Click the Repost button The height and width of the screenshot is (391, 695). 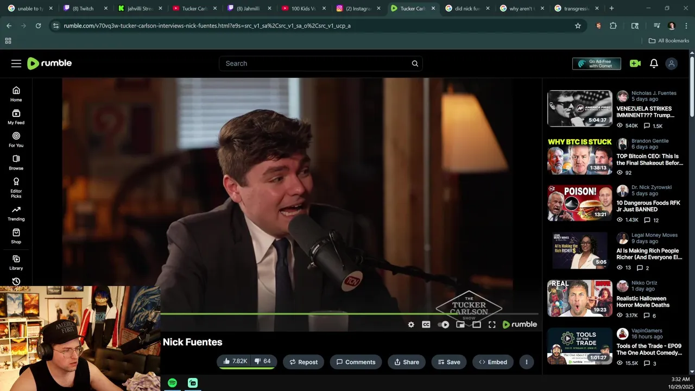point(304,362)
